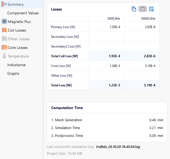Viewport: 170px width, 159px height.
Task: Click the Project Size 78.99 MB text
Action: (65, 153)
